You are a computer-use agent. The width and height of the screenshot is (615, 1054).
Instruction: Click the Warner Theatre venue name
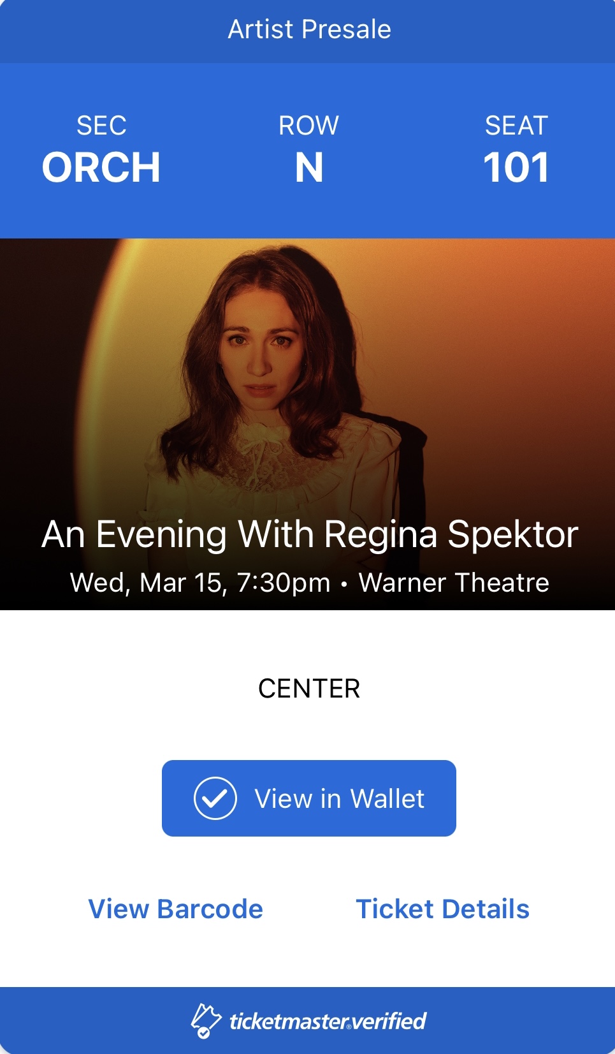454,583
